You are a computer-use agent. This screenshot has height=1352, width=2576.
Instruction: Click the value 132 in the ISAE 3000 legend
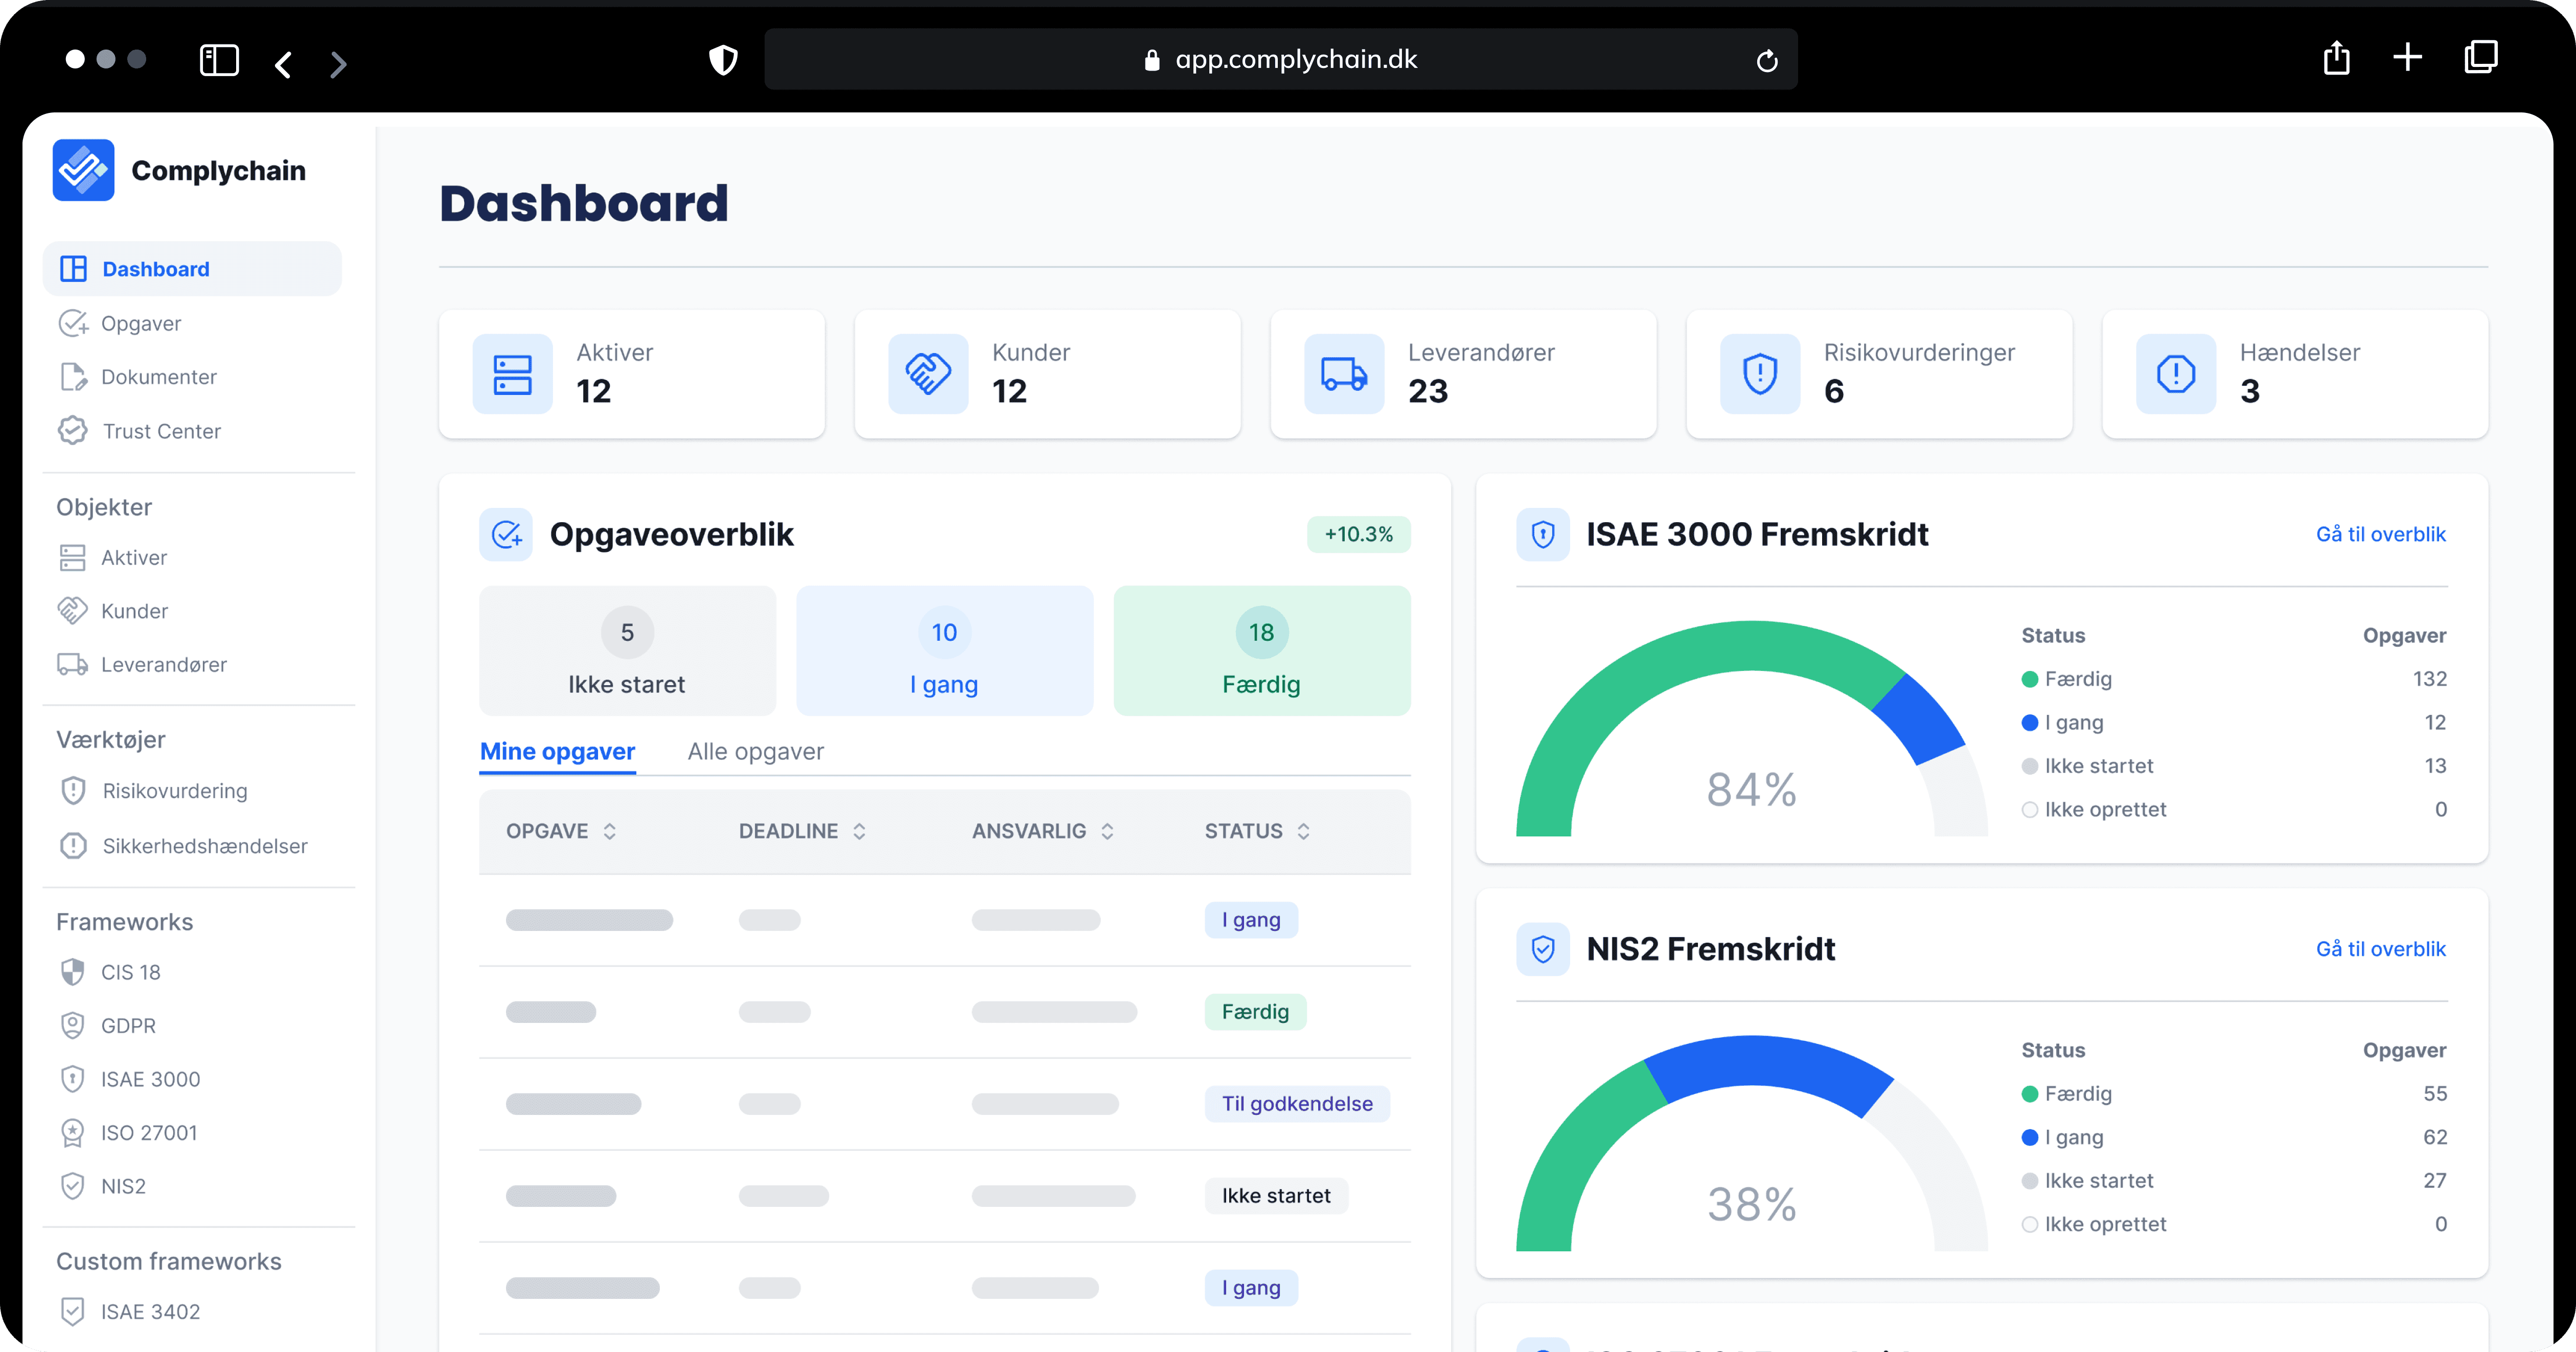coord(2429,679)
